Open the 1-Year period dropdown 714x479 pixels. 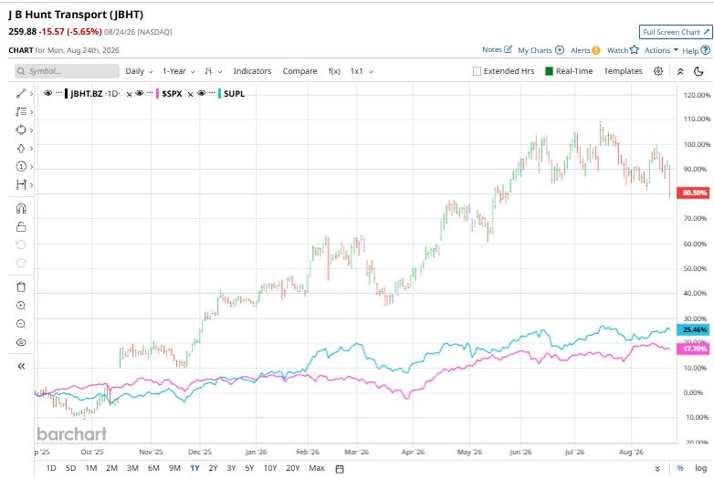[x=179, y=71]
